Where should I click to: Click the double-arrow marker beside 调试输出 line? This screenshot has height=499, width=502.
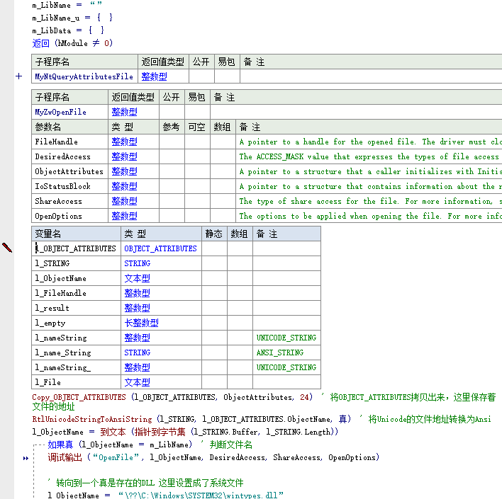(x=26, y=458)
